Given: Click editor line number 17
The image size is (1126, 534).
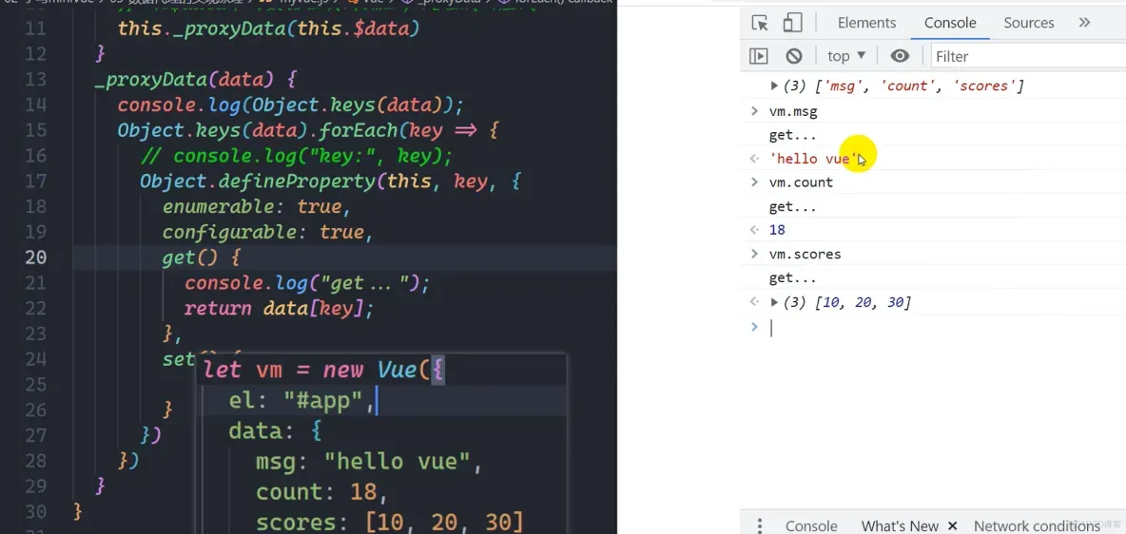Looking at the screenshot, I should 36,181.
